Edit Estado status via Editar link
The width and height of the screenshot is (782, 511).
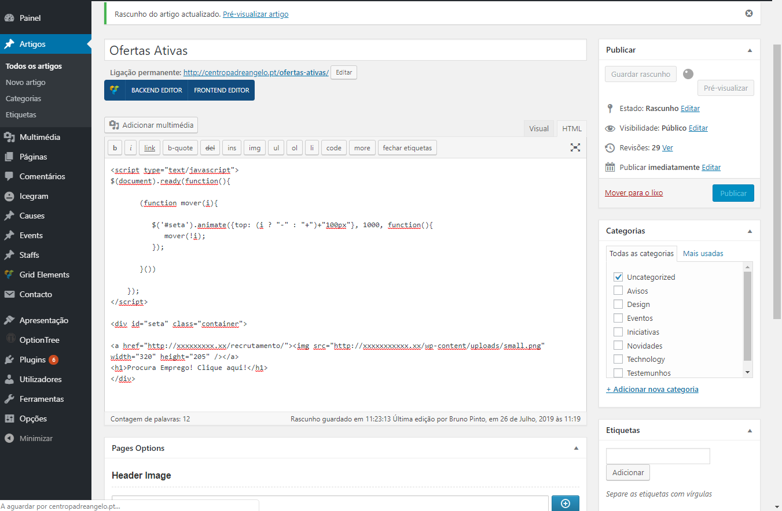[690, 108]
